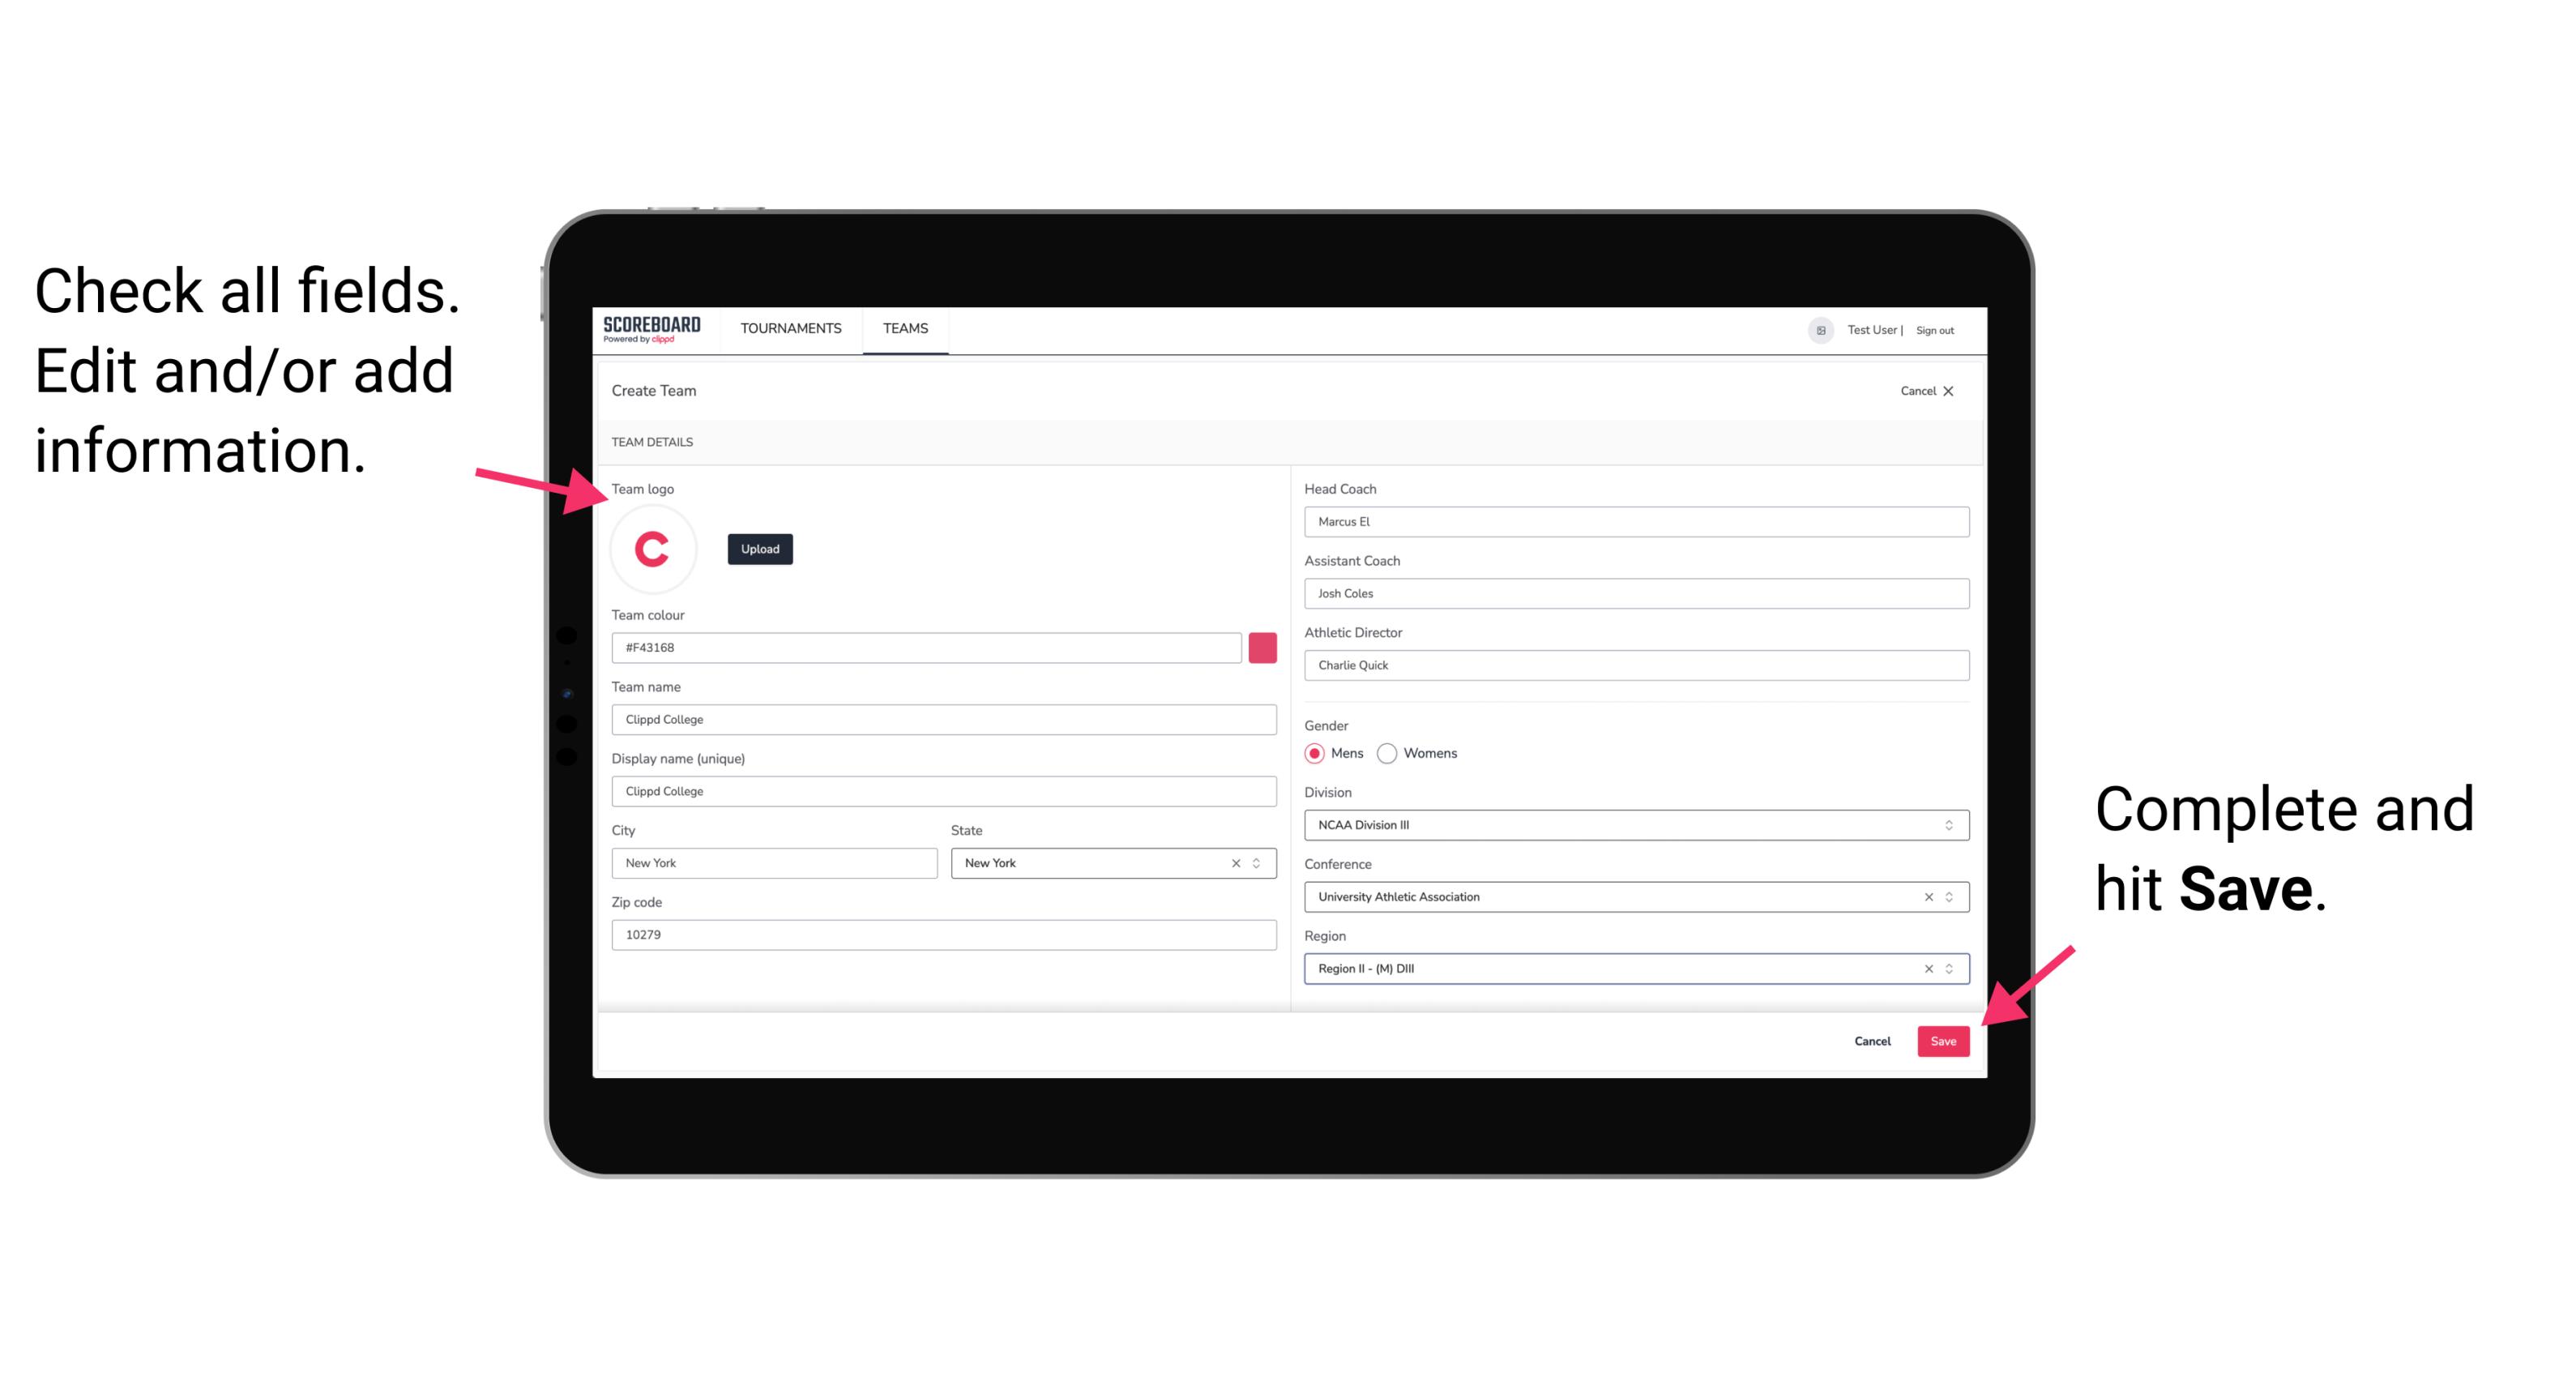Click the Save button to submit form
Screen dimensions: 2576x1386
point(1943,1039)
